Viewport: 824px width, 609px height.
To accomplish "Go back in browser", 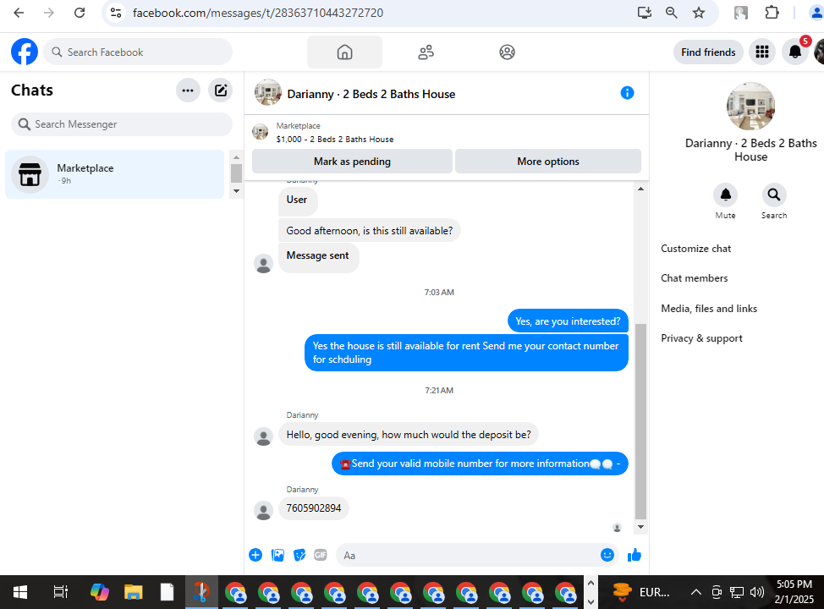I will pyautogui.click(x=19, y=13).
